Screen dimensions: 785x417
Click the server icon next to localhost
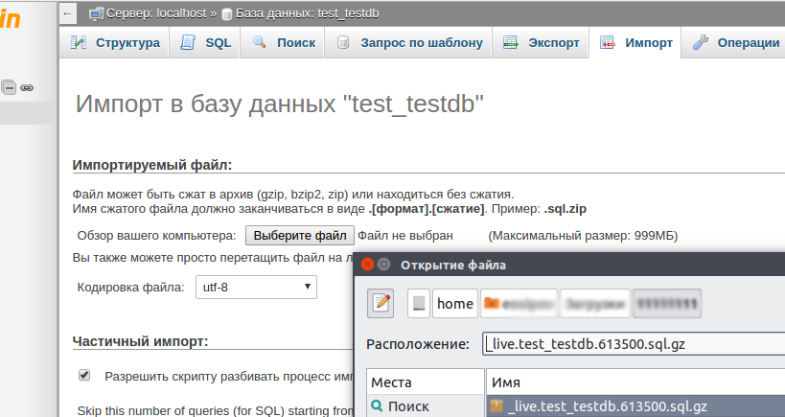click(96, 13)
